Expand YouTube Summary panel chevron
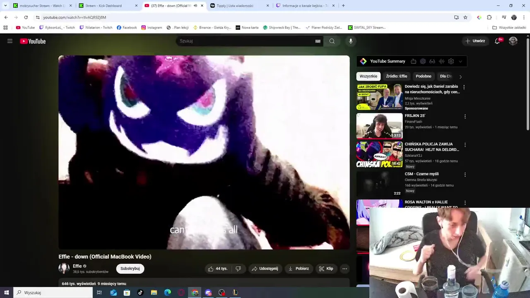This screenshot has height=298, width=530. 460,61
